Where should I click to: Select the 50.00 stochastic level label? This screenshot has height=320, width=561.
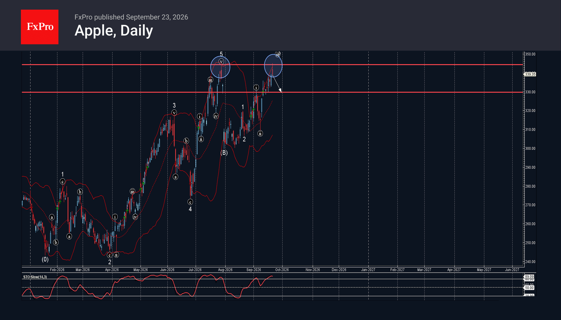pos(529,288)
